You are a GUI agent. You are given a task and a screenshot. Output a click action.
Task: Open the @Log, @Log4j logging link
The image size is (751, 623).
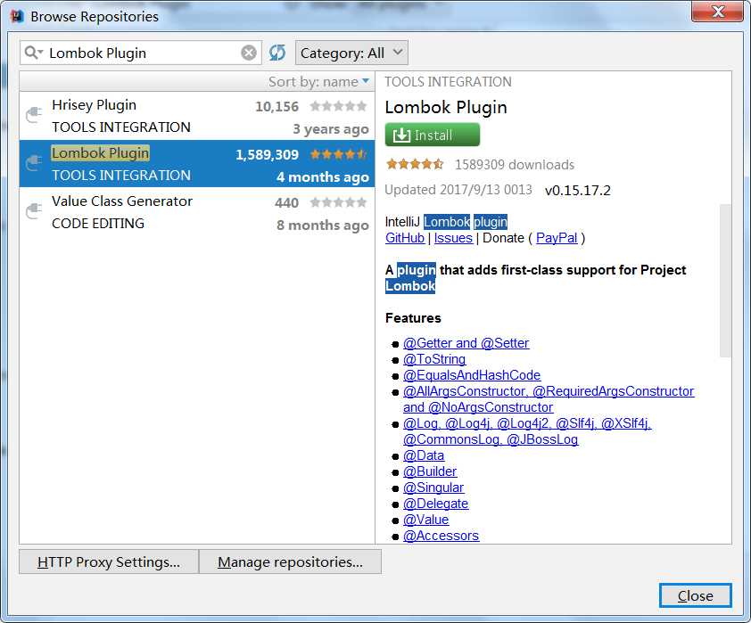[x=527, y=431]
